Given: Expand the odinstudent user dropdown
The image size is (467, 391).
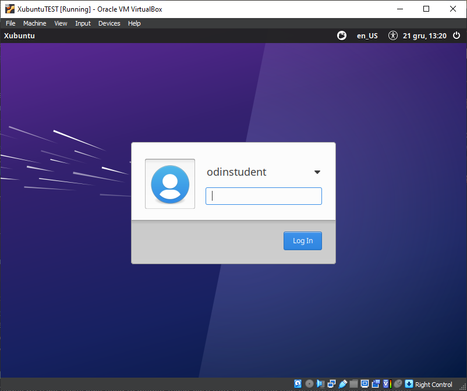Looking at the screenshot, I should coord(317,172).
